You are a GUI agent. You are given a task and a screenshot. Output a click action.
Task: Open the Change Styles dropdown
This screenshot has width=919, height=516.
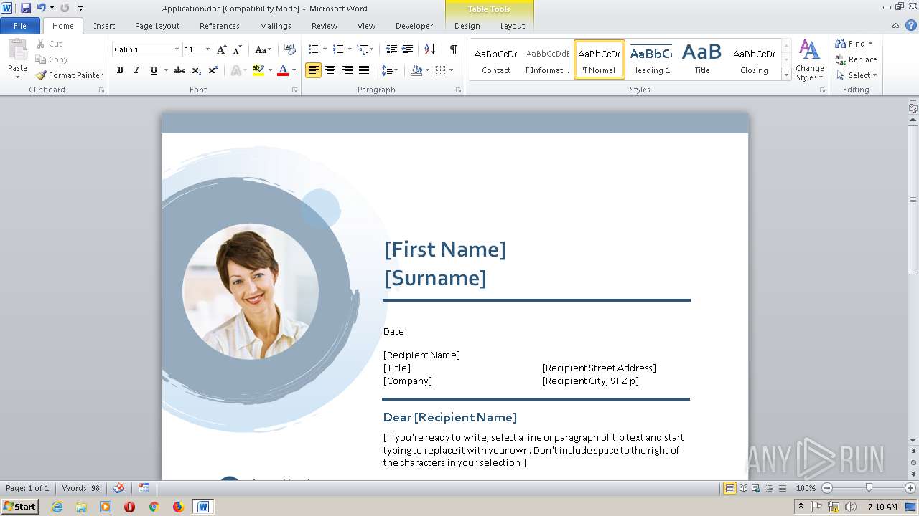809,60
